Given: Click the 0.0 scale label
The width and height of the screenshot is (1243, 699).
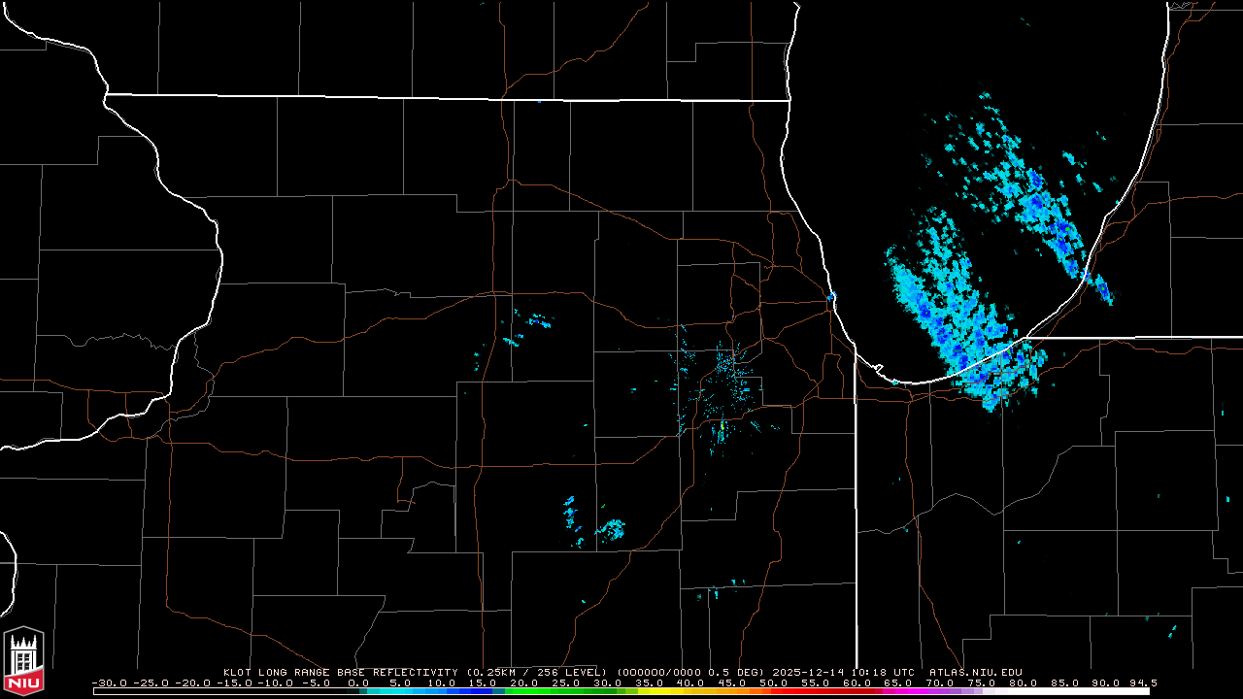Looking at the screenshot, I should tap(358, 682).
